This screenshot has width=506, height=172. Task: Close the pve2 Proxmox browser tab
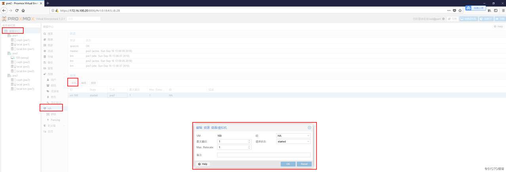[x=41, y=3]
